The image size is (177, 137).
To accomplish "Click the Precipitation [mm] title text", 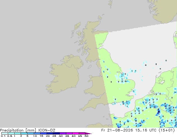I will coord(18,130).
